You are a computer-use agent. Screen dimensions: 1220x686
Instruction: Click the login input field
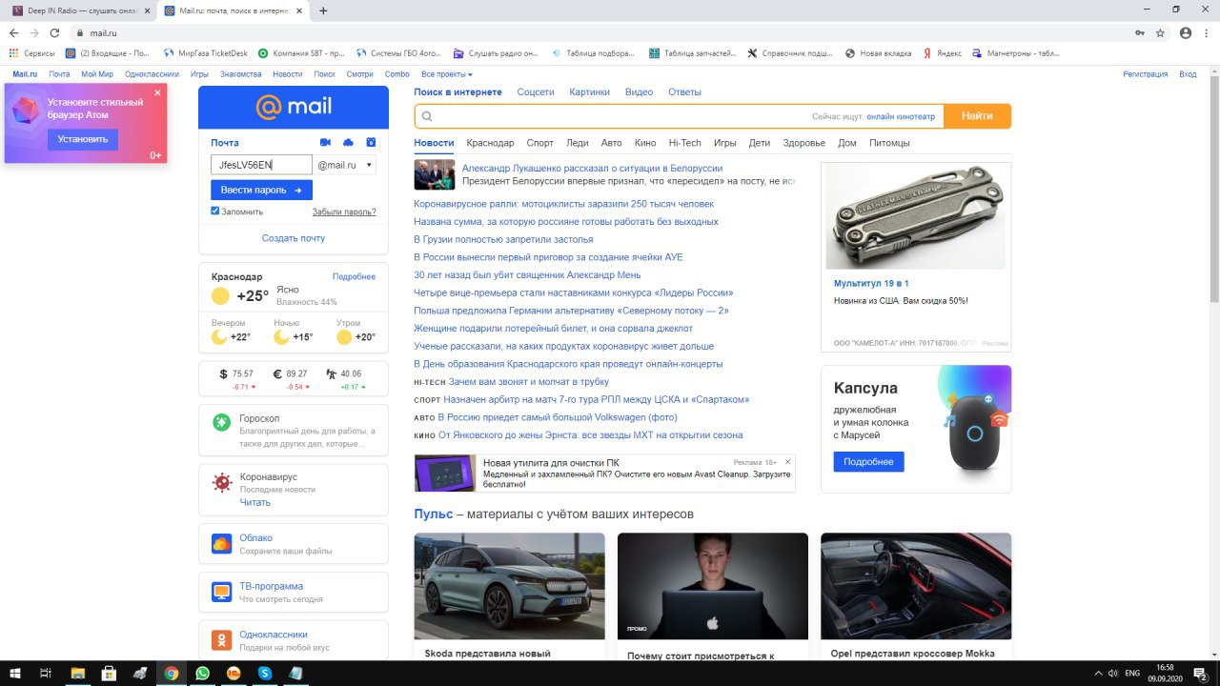click(262, 165)
